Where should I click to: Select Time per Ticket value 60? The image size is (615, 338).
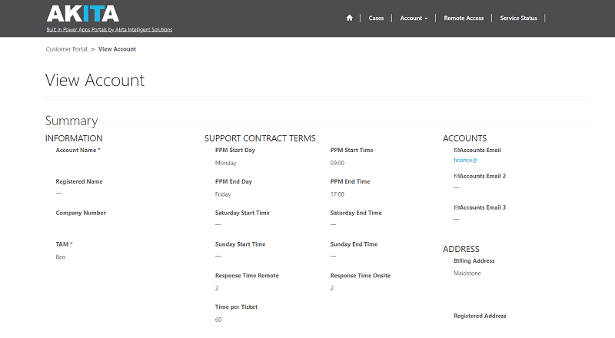coord(218,320)
